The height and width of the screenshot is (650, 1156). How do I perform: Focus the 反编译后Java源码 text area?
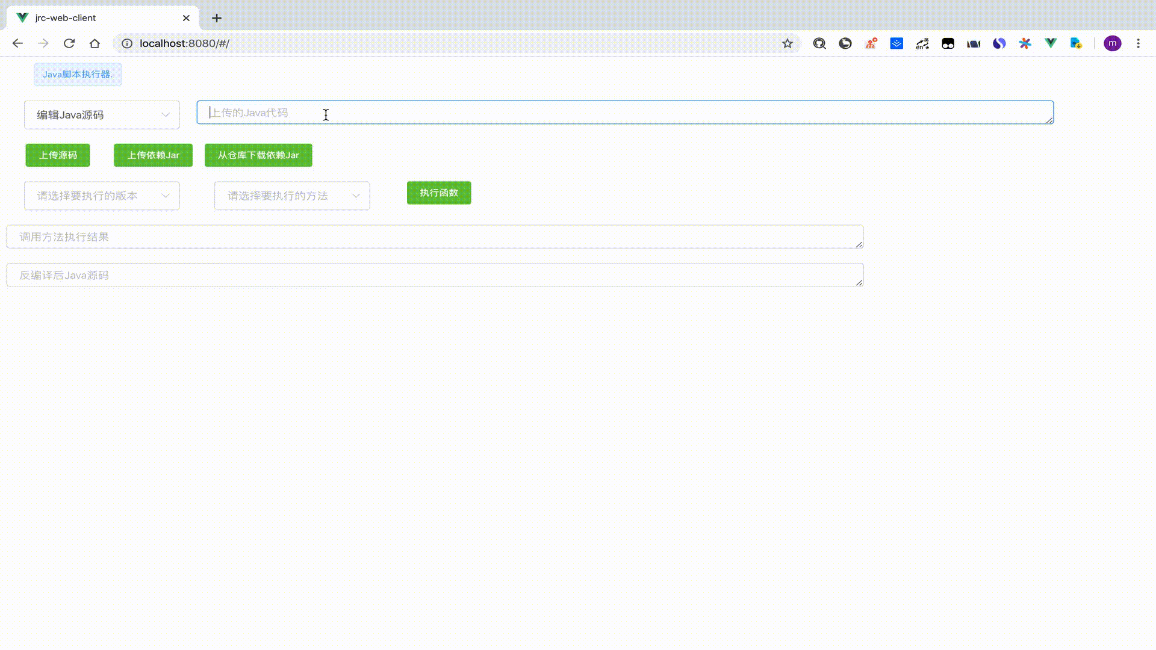point(433,275)
